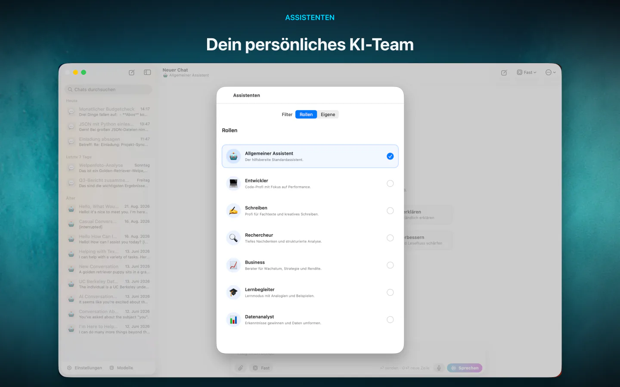This screenshot has height=387, width=620.
Task: Click the compose new chat icon in sidebar
Action: (132, 73)
